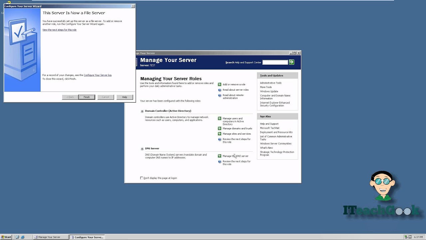
Task: Click the Managing Your Server Roles heading
Action: [171, 79]
